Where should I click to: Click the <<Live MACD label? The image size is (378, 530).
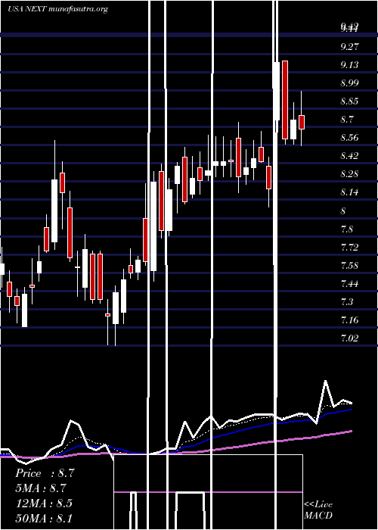coord(318,510)
